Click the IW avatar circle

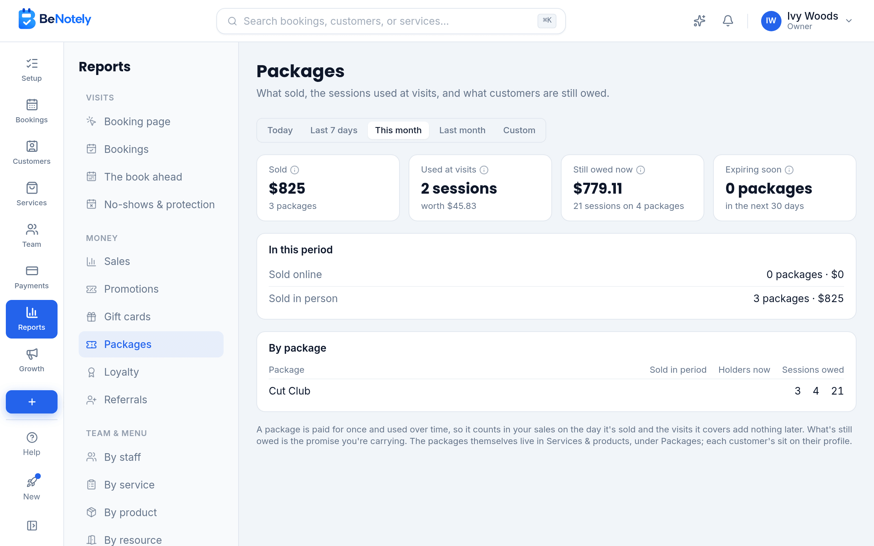click(771, 21)
